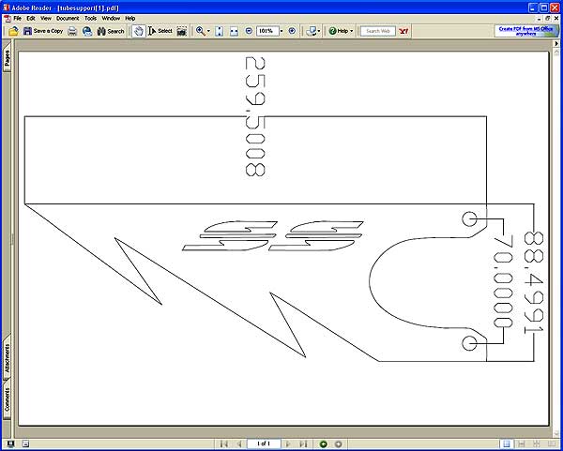
Task: Click the Snapshot camera tool
Action: tap(182, 31)
